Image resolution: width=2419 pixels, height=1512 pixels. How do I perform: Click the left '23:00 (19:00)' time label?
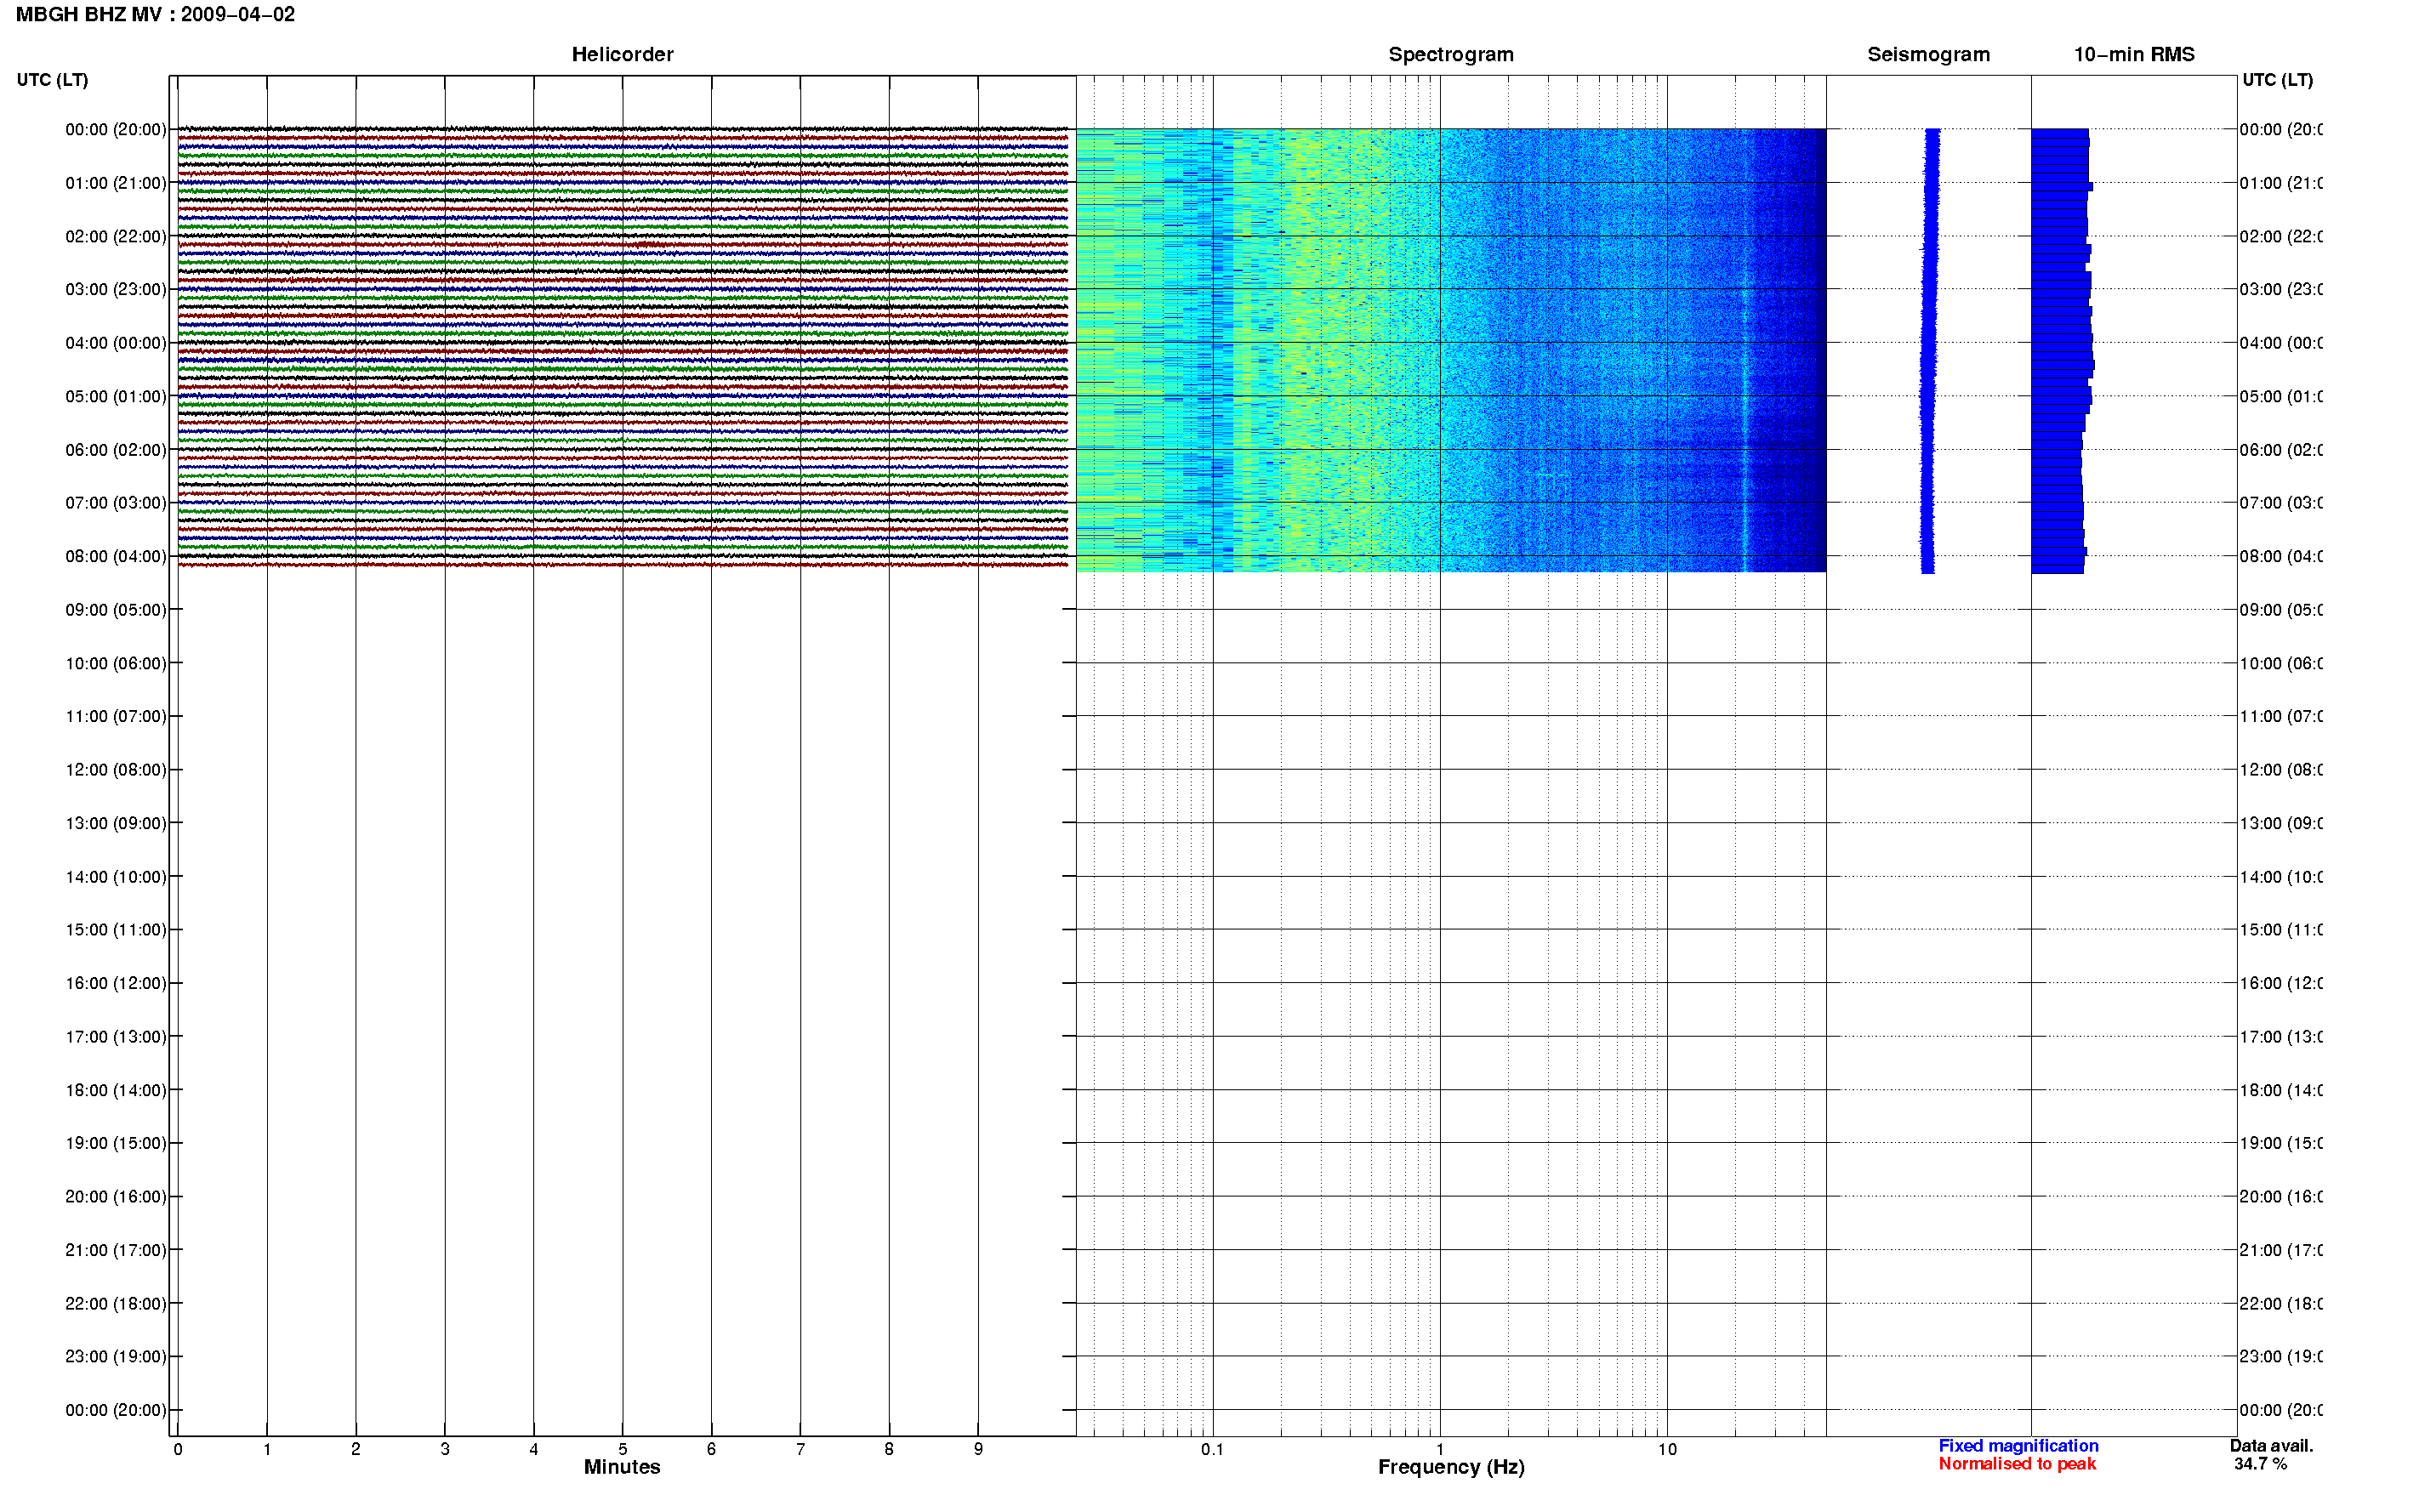[116, 1357]
